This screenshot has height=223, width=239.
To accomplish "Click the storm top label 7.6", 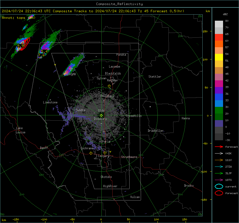I will 41,55.
